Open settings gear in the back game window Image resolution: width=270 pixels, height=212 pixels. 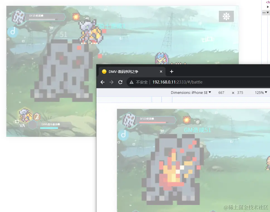click(x=226, y=16)
